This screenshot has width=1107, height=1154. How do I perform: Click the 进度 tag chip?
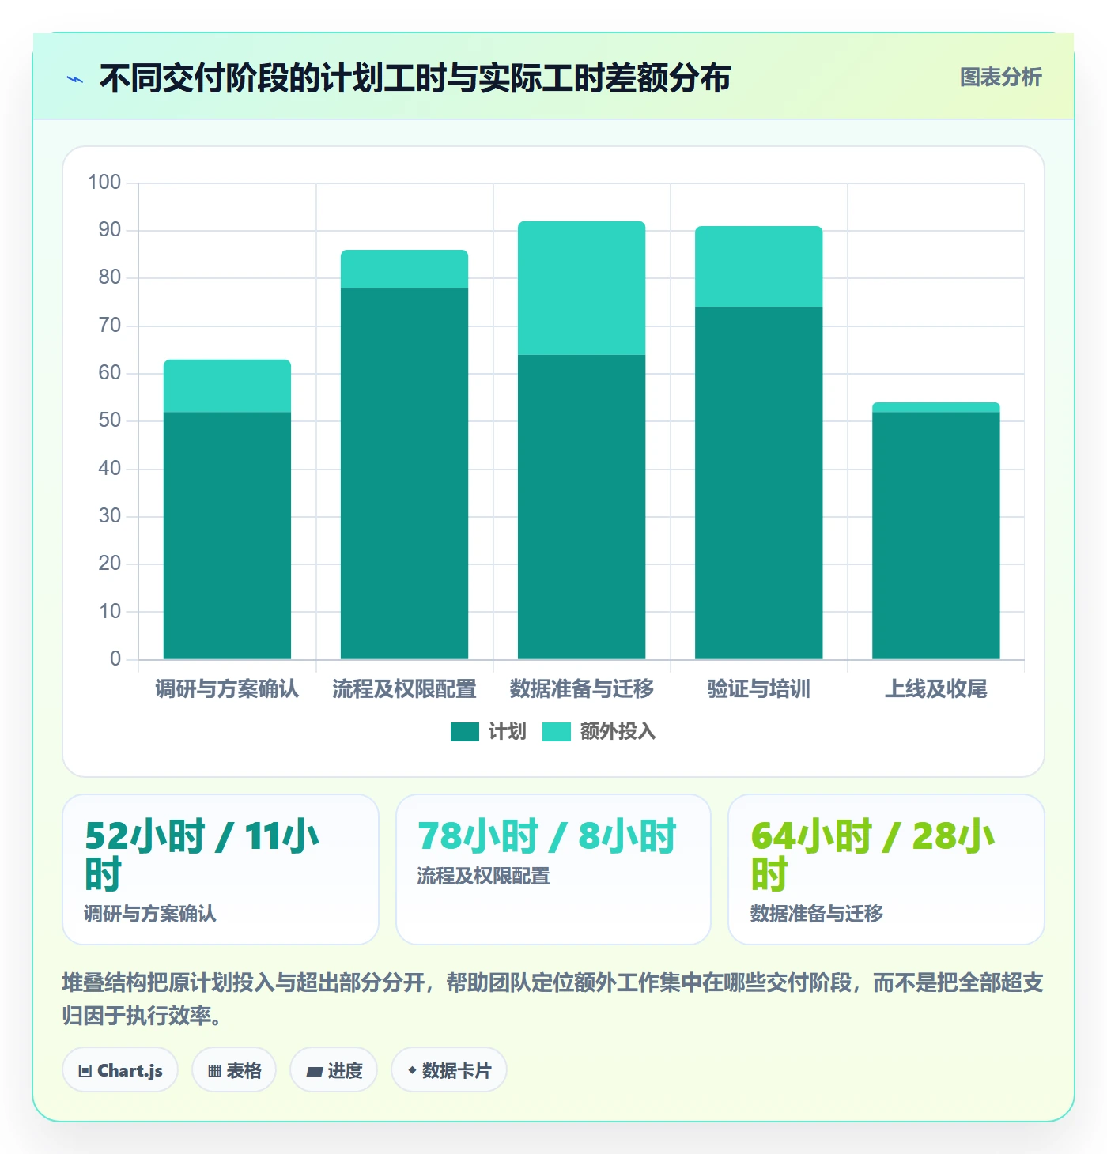click(x=334, y=1070)
